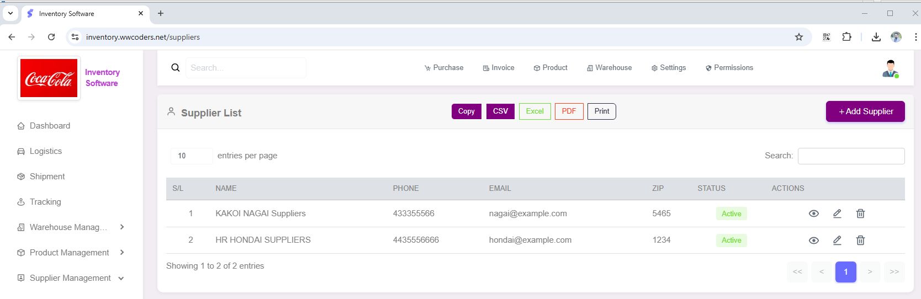The width and height of the screenshot is (921, 299).
Task: Open the user profile avatar
Action: tap(890, 68)
